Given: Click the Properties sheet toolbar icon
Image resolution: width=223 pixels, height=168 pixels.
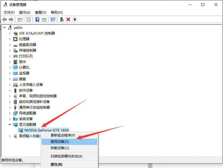Looking at the screenshot, I should point(28,19).
